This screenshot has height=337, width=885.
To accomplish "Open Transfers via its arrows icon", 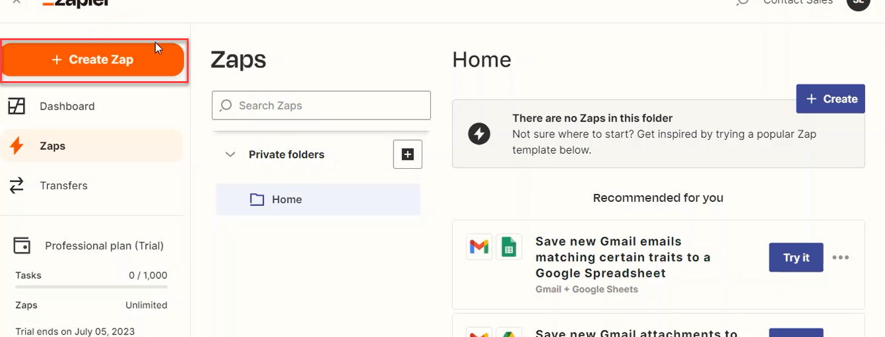I will tap(16, 185).
